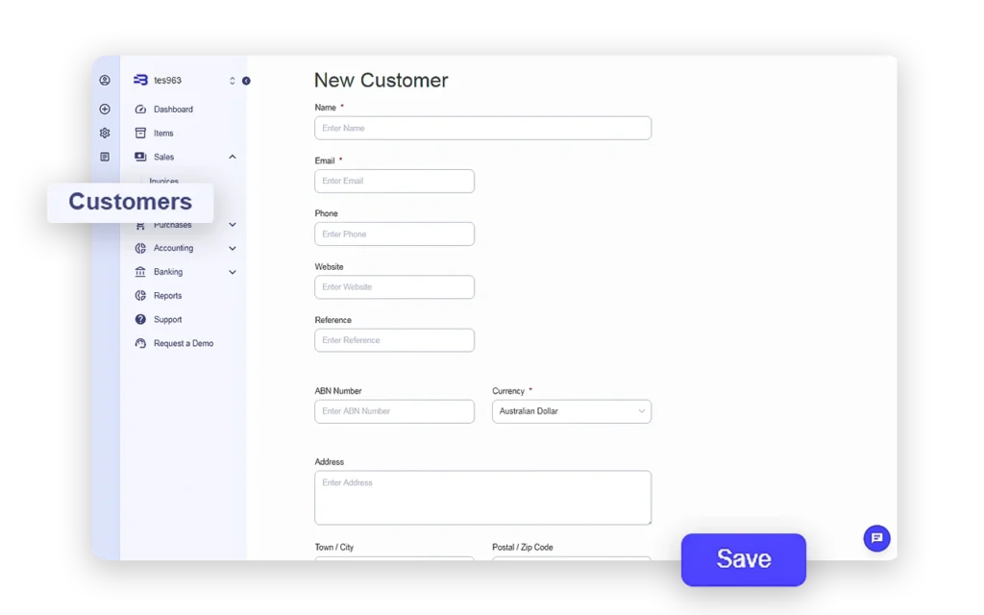The image size is (984, 615).
Task: Click the Banking building icon
Action: [x=140, y=272]
